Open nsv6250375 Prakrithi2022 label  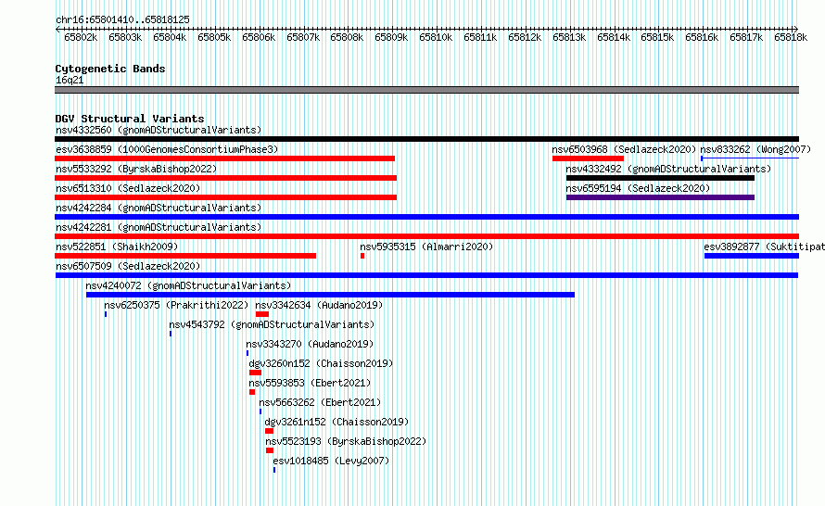point(176,305)
